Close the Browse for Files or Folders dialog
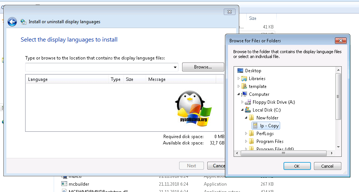Image resolution: width=359 pixels, height=192 pixels. tap(341, 40)
